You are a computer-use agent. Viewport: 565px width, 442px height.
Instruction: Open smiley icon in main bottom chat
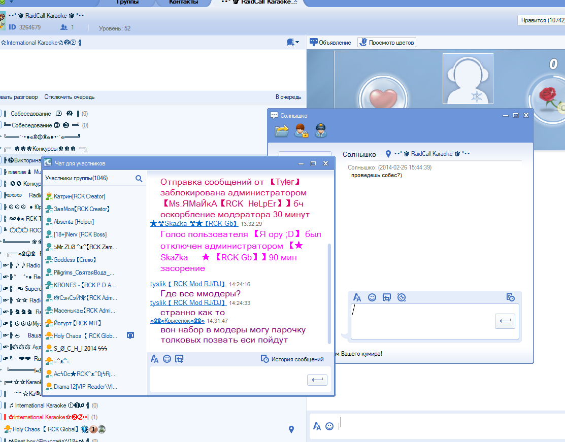[x=329, y=426]
